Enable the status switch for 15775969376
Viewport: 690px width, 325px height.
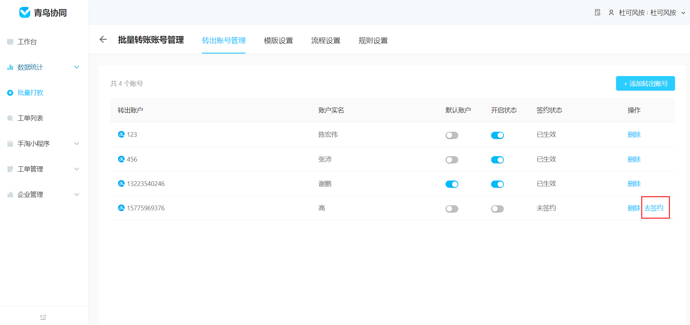(x=497, y=209)
